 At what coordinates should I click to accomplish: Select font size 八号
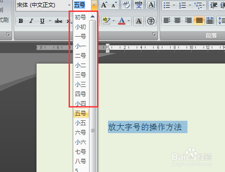click(81, 161)
